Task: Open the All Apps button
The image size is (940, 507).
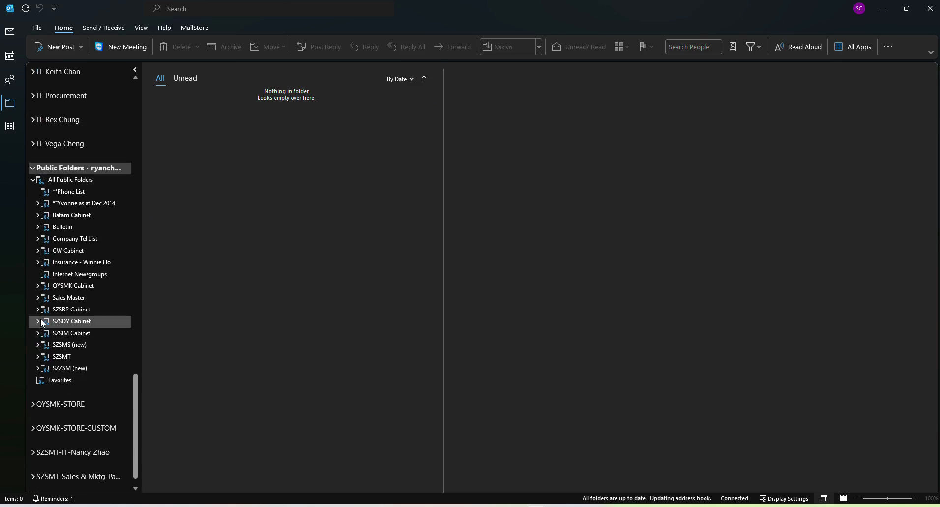Action: click(x=853, y=47)
